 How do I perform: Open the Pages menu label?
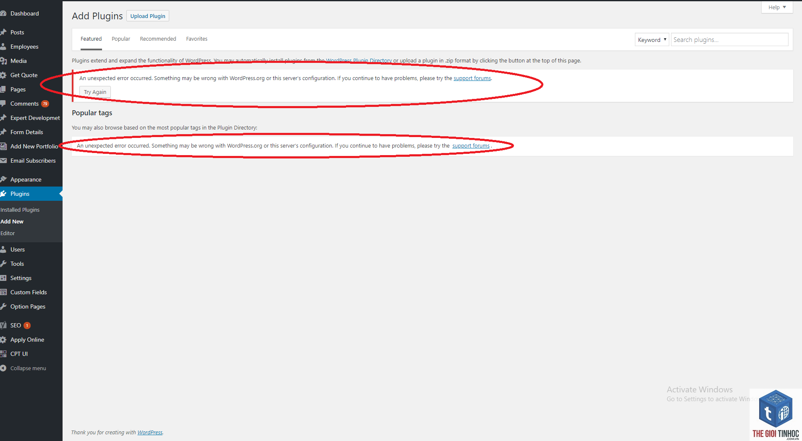18,89
